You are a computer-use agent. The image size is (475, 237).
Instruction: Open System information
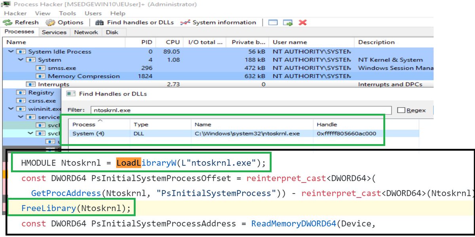[218, 23]
